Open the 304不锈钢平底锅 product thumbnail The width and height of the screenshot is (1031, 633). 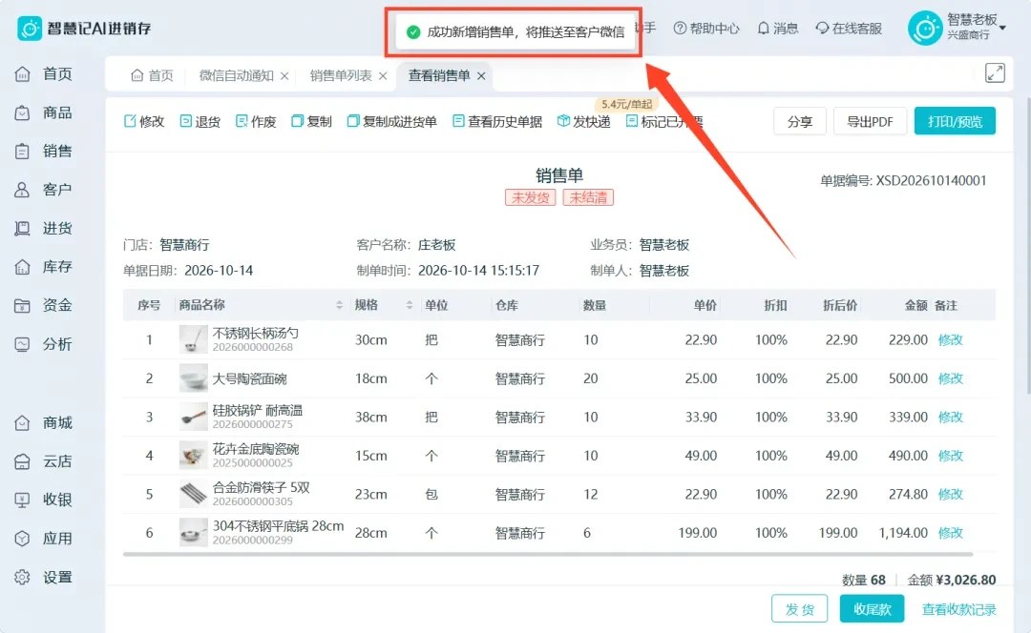click(x=193, y=532)
